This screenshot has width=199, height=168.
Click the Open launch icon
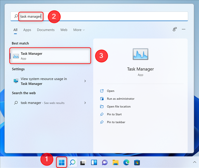click(x=102, y=91)
